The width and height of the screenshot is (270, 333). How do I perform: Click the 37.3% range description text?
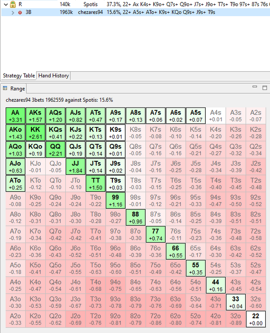click(188, 4)
